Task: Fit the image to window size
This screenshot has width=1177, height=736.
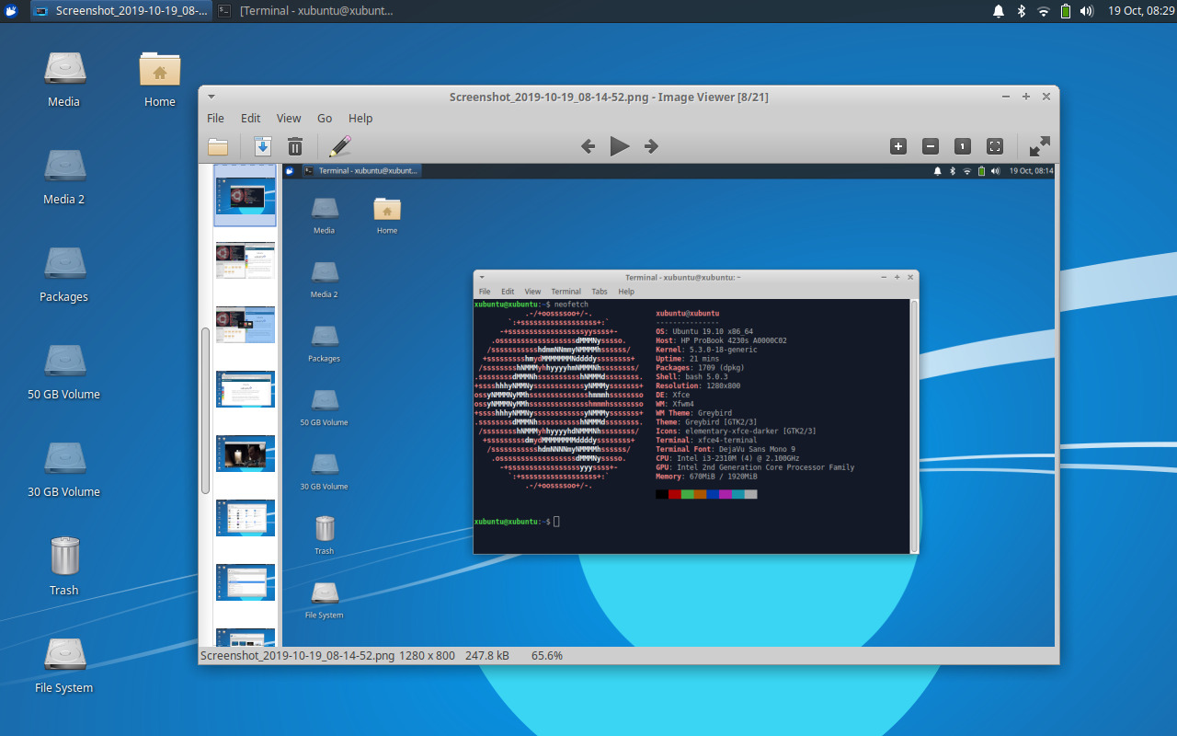Action: [x=994, y=146]
